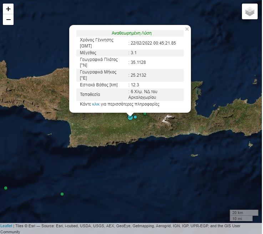This screenshot has width=263, height=234.
Task: Click the focal depth value 12.3
Action: pyautogui.click(x=135, y=85)
